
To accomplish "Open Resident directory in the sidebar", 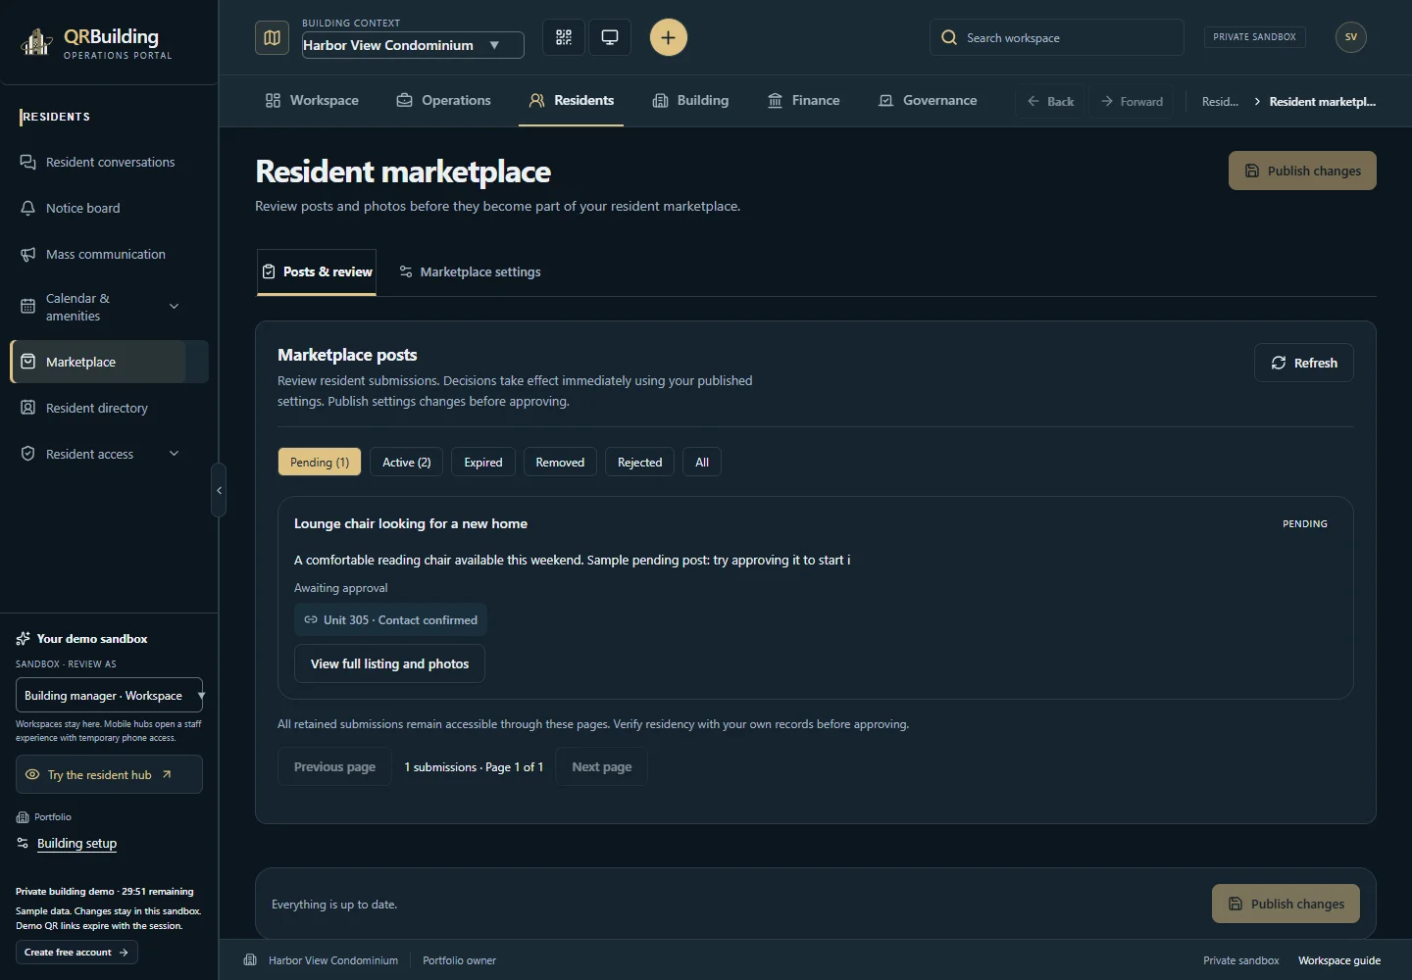I will (109, 408).
